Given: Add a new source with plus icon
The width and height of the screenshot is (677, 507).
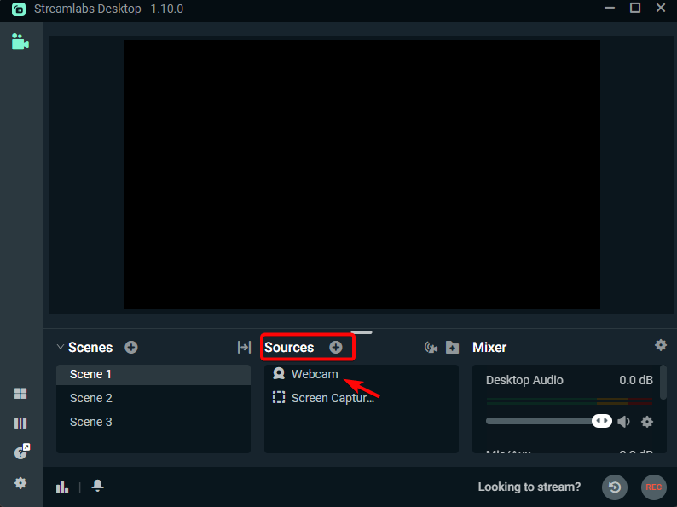Looking at the screenshot, I should (335, 348).
